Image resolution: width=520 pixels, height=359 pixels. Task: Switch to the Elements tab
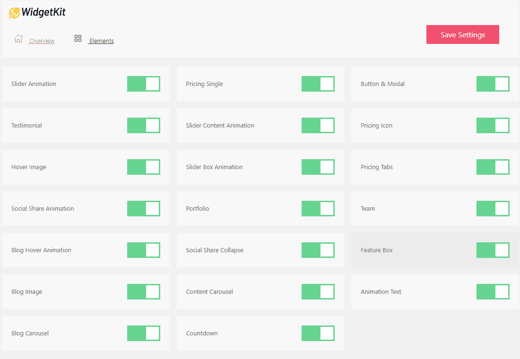point(101,41)
